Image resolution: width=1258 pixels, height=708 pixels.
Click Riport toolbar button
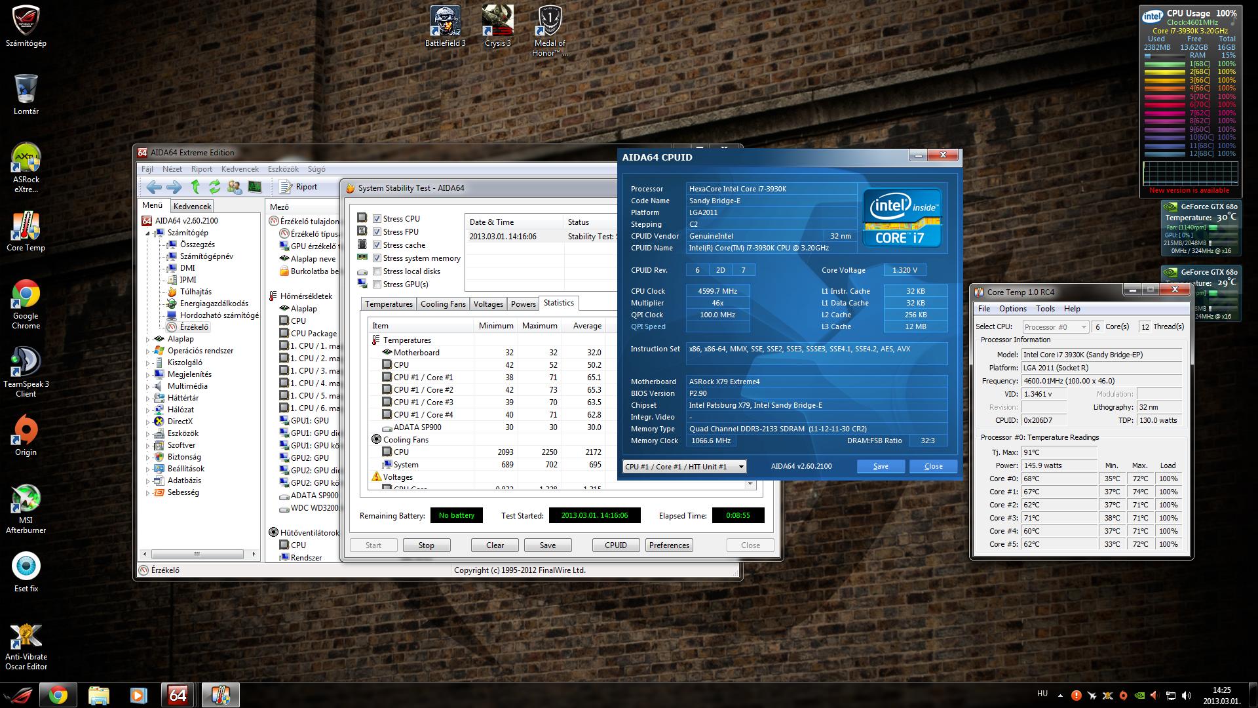coord(299,187)
